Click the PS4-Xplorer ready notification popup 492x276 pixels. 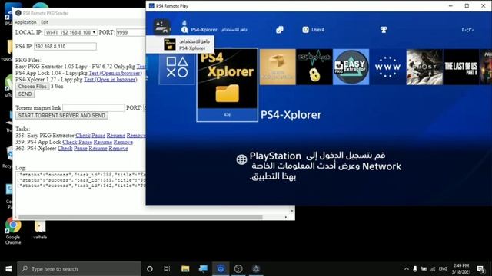click(x=180, y=44)
